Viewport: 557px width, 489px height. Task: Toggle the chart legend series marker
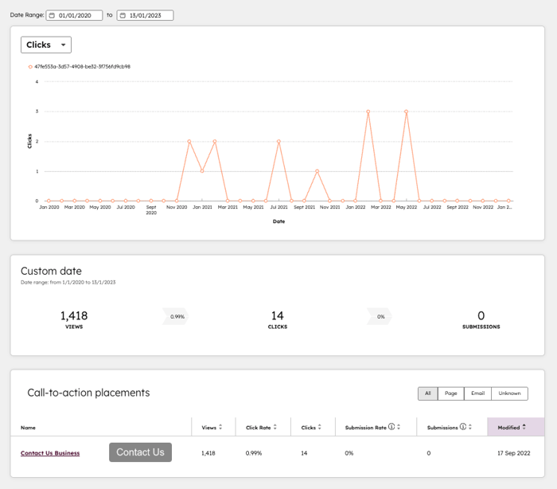coord(30,67)
